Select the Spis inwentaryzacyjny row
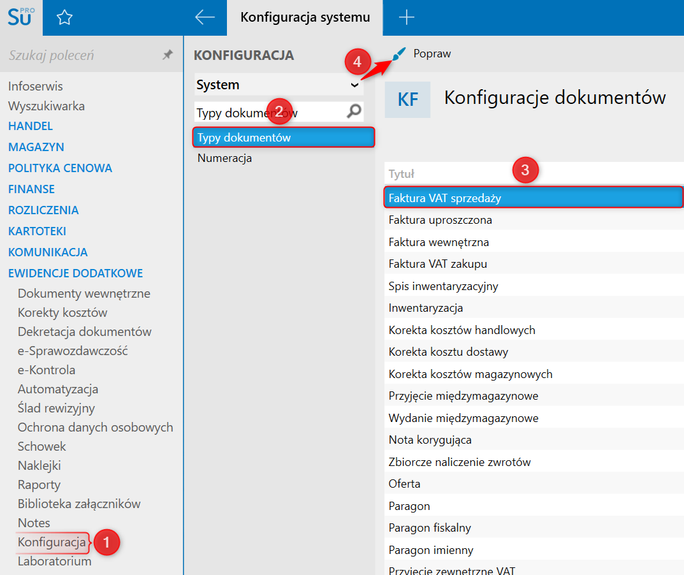This screenshot has width=684, height=575. 534,286
